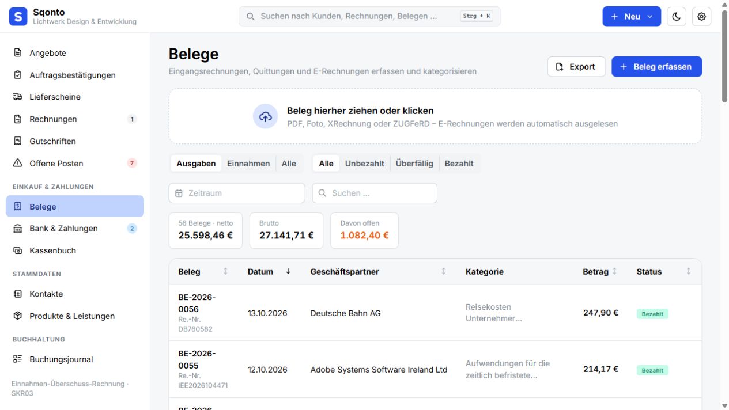Select the Ausgaben filter tab

pos(196,164)
